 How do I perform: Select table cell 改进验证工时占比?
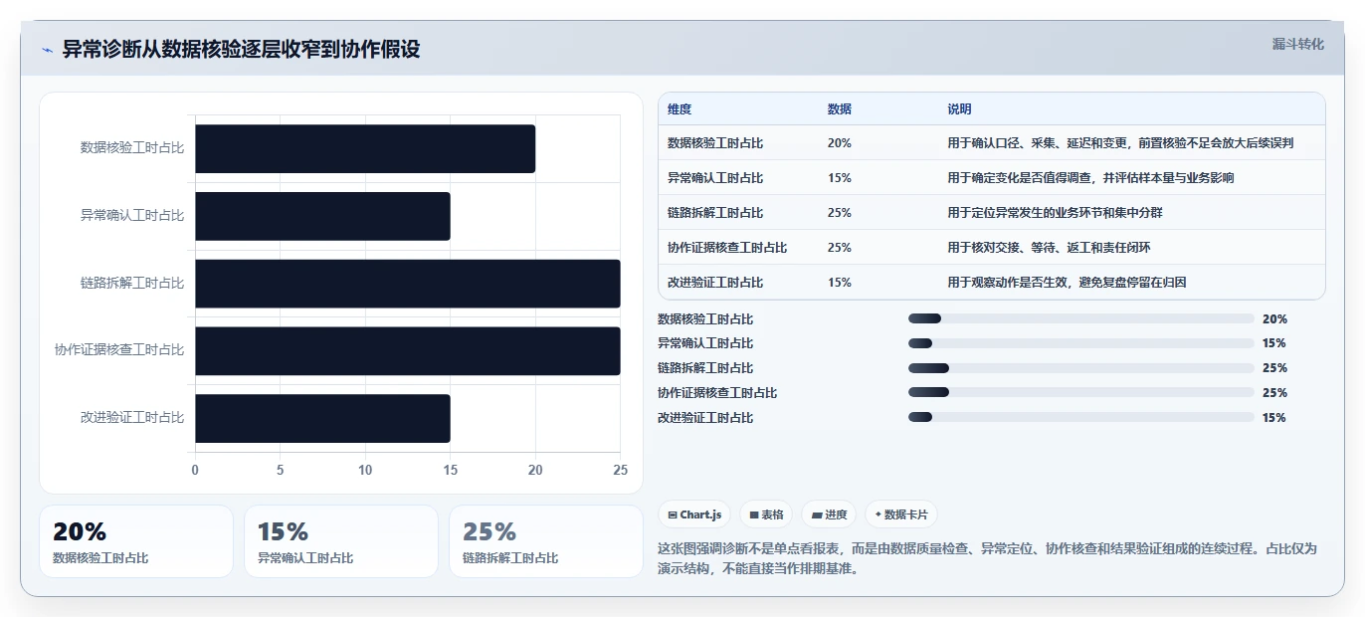[715, 283]
